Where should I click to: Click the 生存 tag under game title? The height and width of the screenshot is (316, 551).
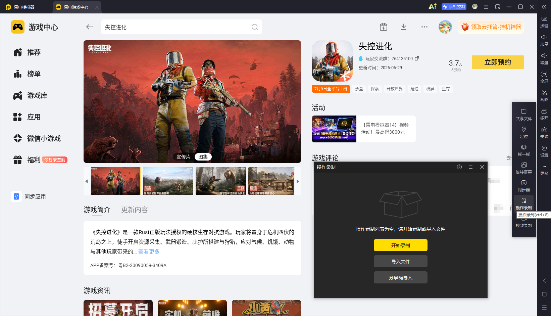tap(446, 89)
